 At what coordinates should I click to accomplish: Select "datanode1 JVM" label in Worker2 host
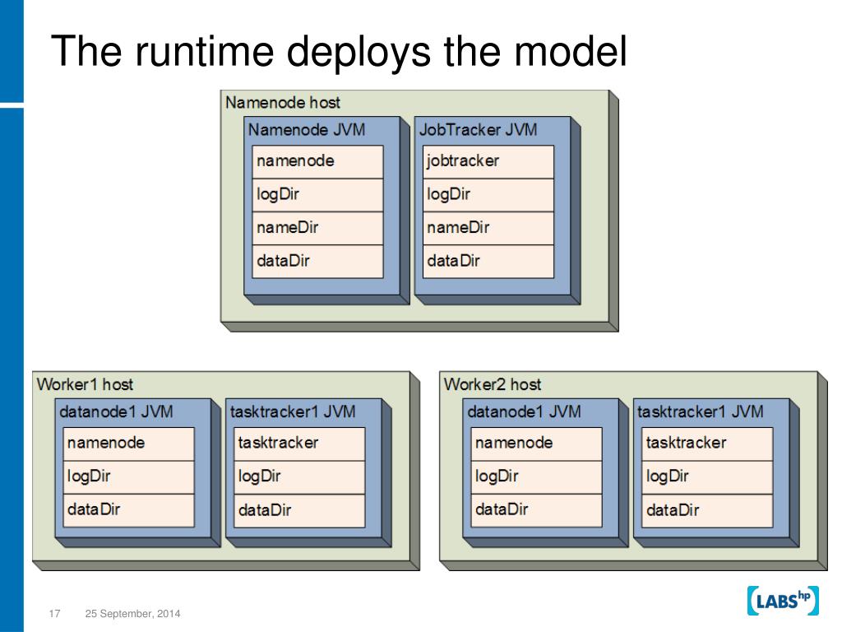click(524, 411)
